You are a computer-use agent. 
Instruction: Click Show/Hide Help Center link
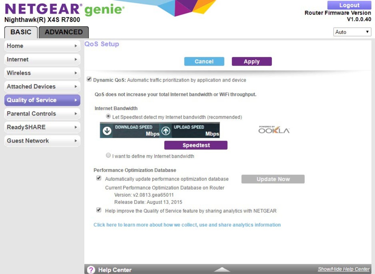click(344, 269)
